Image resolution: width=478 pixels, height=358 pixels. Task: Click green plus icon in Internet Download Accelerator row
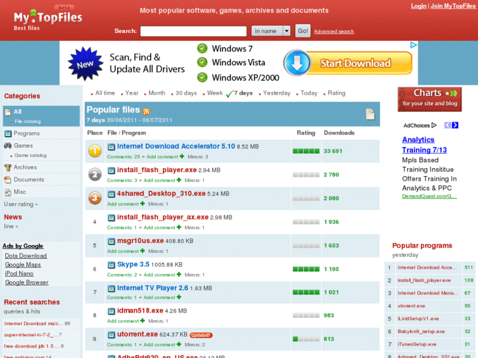point(182,156)
